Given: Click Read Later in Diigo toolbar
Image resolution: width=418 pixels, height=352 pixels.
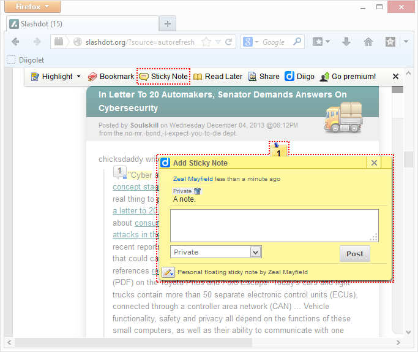Looking at the screenshot, I should 218,77.
